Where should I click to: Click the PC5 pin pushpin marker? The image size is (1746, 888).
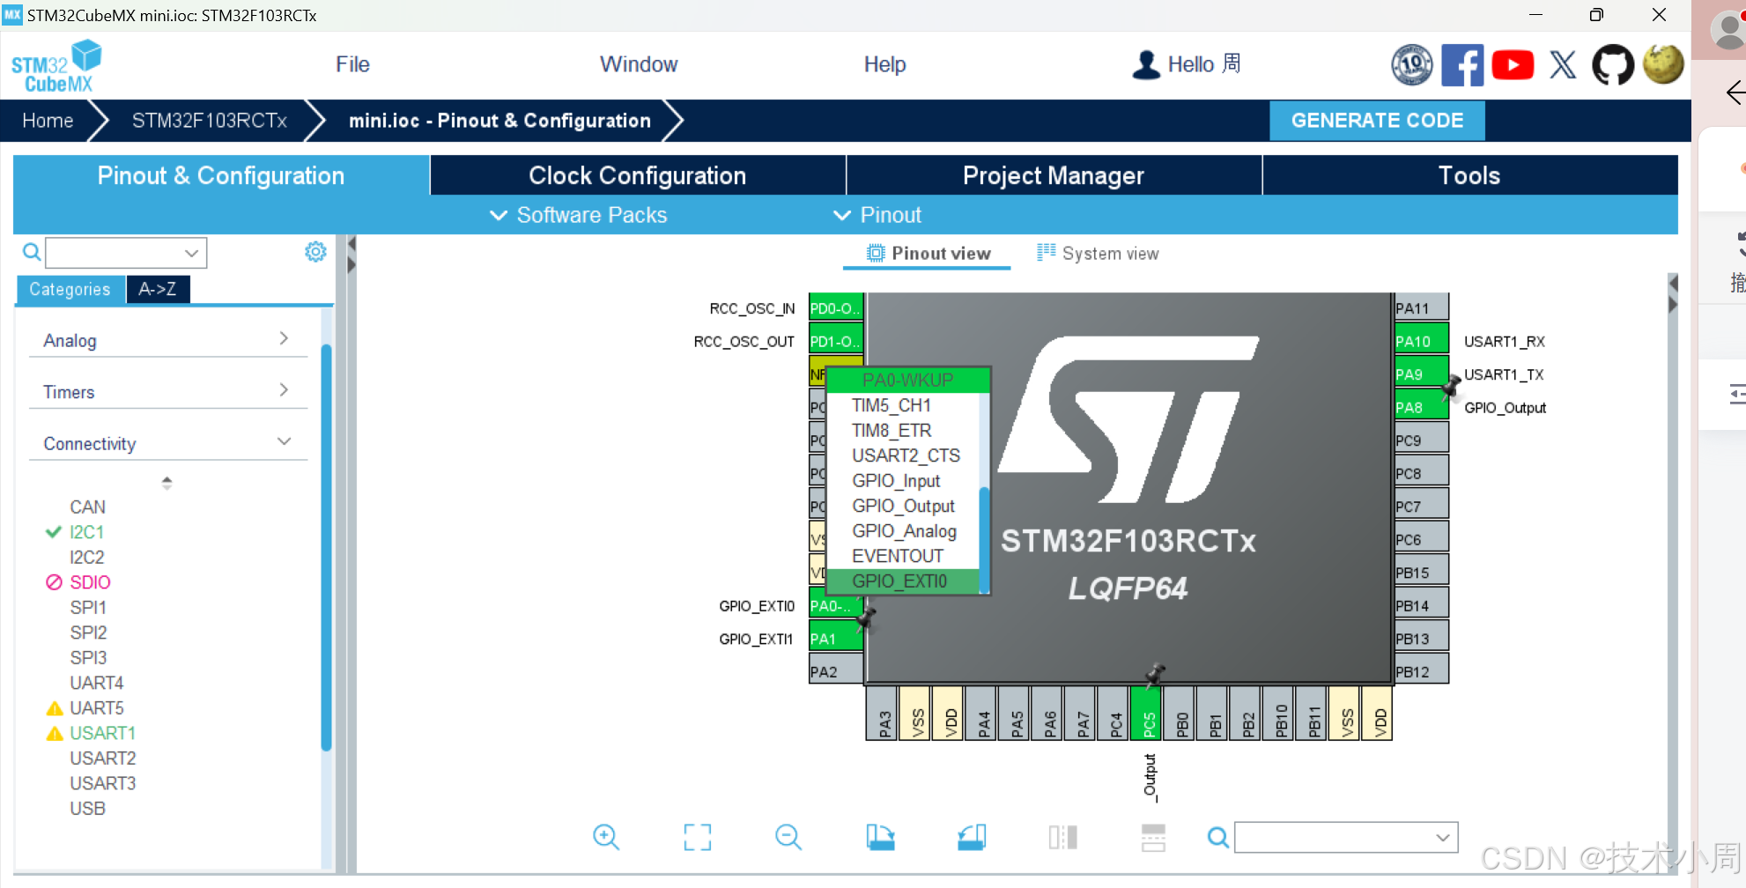pos(1155,675)
